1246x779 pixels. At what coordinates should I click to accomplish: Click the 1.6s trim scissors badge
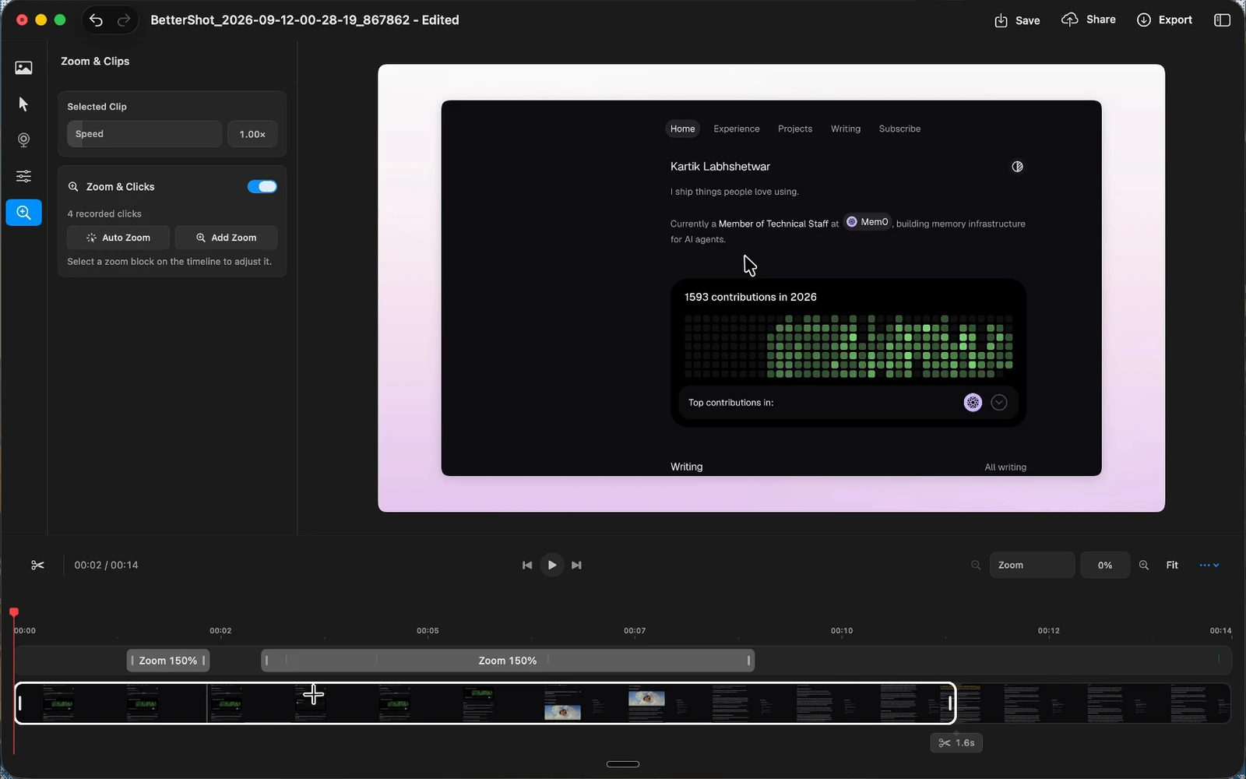pyautogui.click(x=956, y=743)
